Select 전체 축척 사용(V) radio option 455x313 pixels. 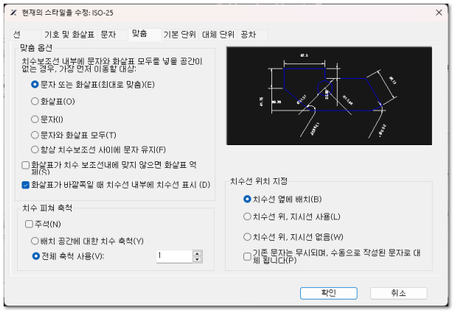click(68, 256)
